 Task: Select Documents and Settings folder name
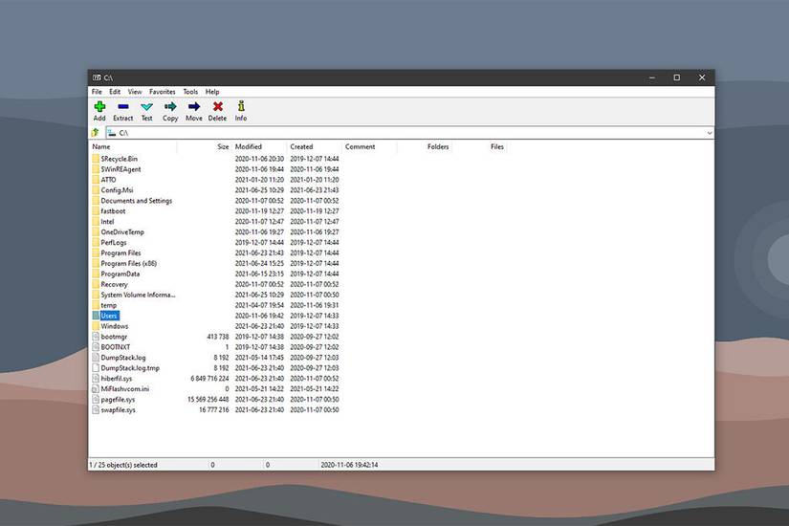click(137, 201)
